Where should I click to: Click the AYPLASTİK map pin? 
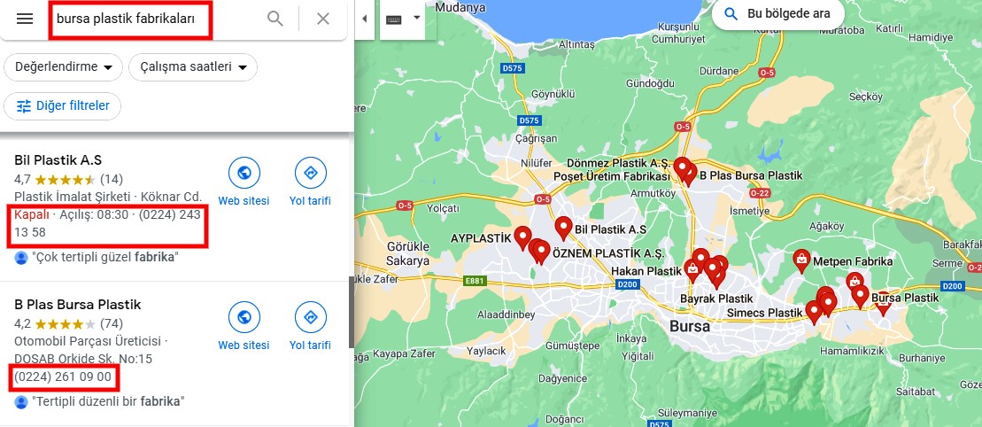coord(523,238)
